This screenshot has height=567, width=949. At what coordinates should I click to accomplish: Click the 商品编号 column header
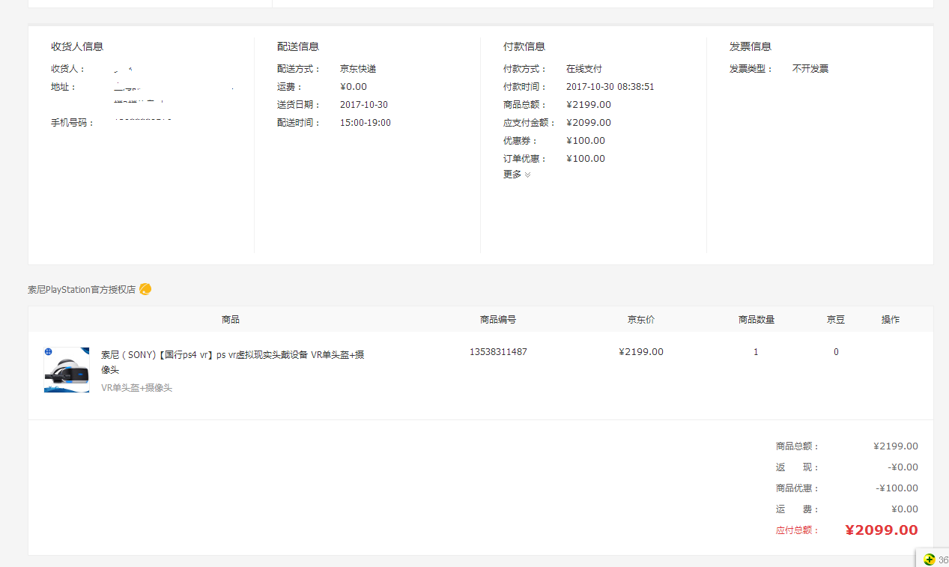(x=498, y=320)
